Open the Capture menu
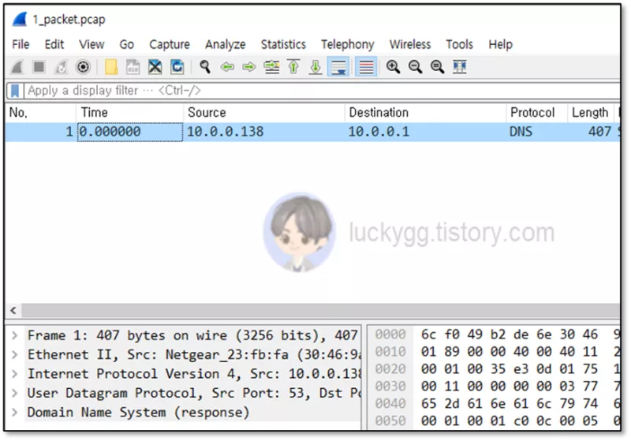 tap(170, 44)
